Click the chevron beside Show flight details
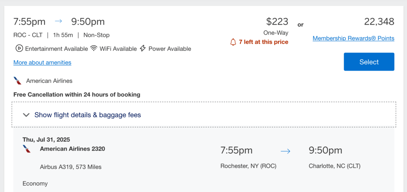This screenshot has width=407, height=192. [x=26, y=115]
